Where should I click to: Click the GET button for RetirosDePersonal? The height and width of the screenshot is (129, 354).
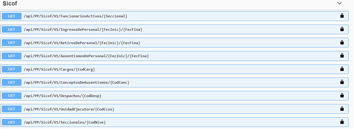(12, 43)
